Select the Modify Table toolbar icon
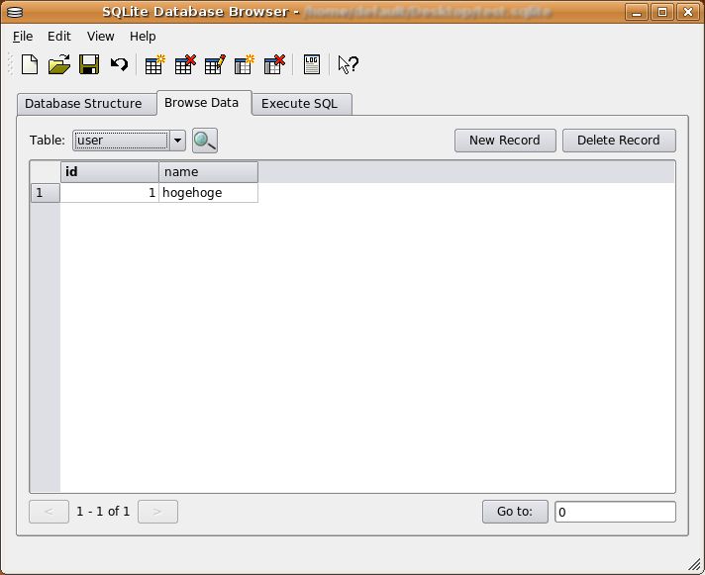This screenshot has width=705, height=575. [215, 65]
